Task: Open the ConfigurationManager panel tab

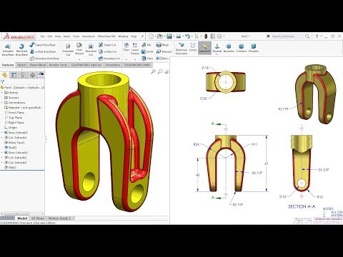Action: pyautogui.click(x=23, y=75)
